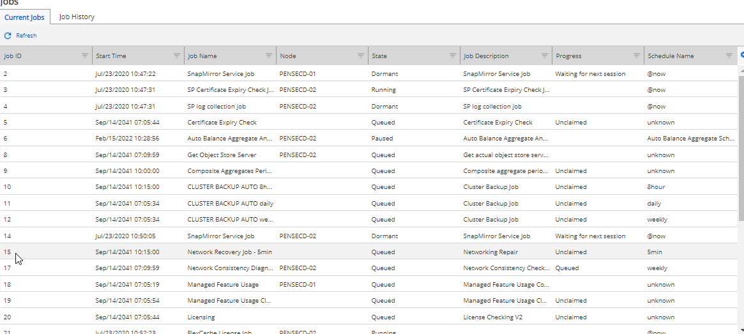Click Queued progress of job 17
Image resolution: width=744 pixels, height=334 pixels.
(567, 268)
